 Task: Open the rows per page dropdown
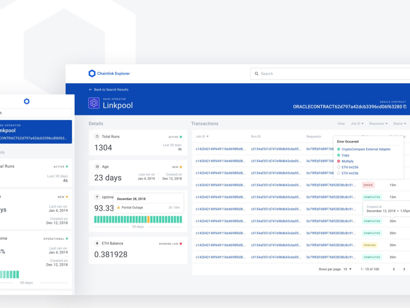[348, 269]
